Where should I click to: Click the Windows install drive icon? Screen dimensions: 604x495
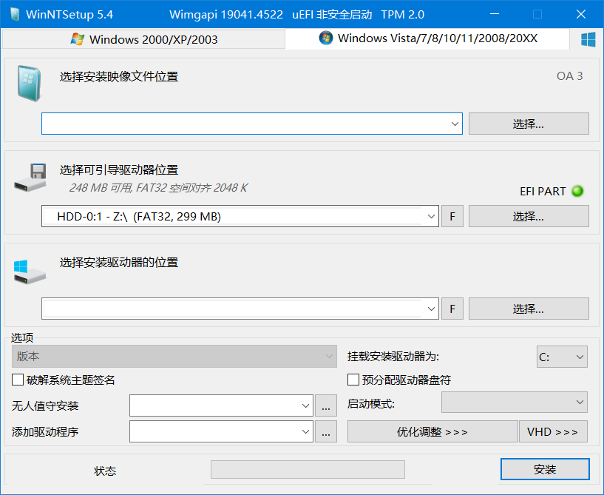click(30, 272)
